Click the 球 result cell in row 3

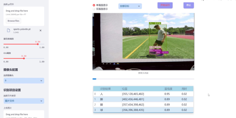[x=110, y=110]
